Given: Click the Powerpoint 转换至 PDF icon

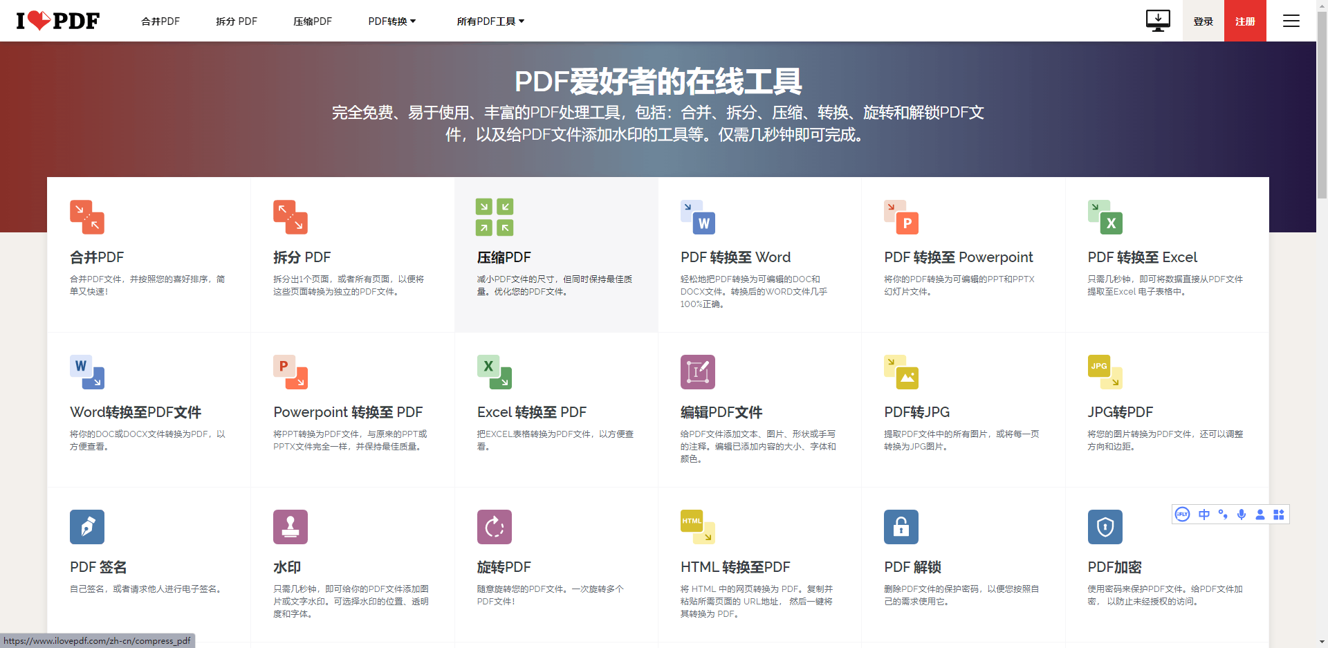Looking at the screenshot, I should click(x=290, y=372).
